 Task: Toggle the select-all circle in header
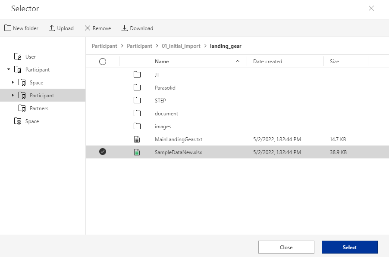click(103, 62)
